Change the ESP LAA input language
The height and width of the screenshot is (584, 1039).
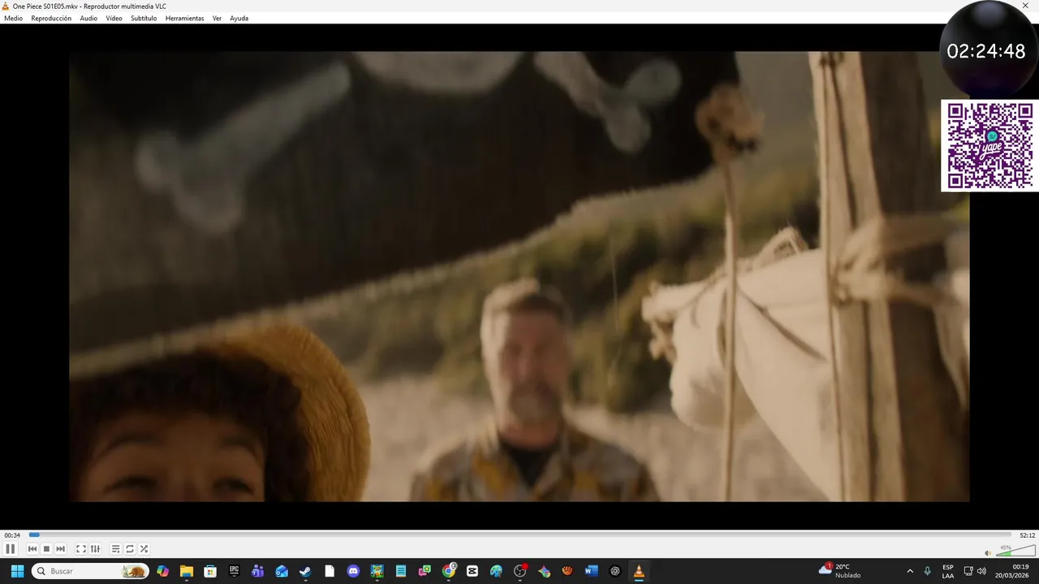click(x=948, y=571)
